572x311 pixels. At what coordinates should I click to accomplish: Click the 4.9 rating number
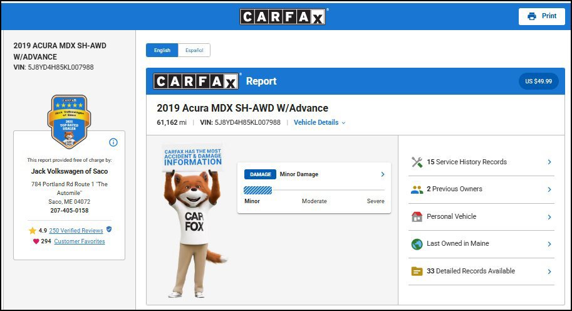43,231
